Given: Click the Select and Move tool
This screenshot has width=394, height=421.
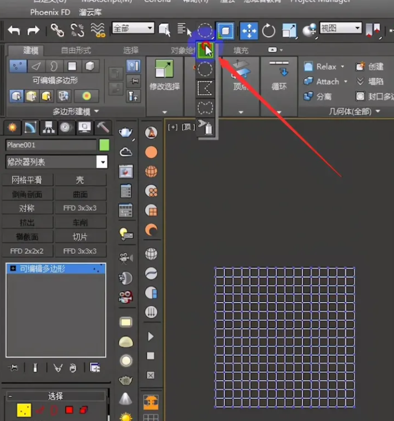Looking at the screenshot, I should pos(249,29).
